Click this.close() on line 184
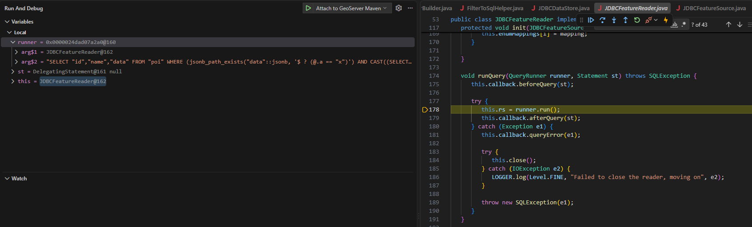752x227 pixels. 513,160
